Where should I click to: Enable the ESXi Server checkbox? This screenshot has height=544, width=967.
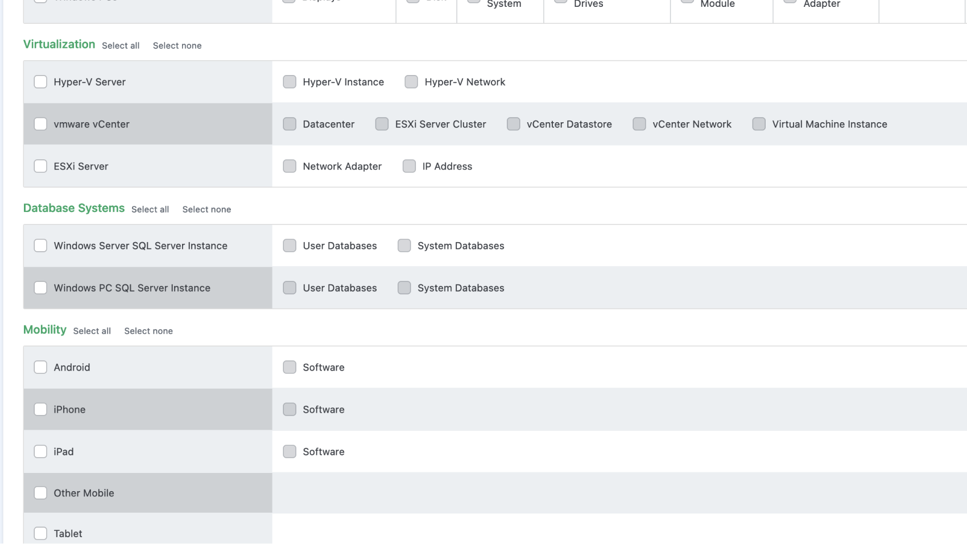pyautogui.click(x=40, y=166)
